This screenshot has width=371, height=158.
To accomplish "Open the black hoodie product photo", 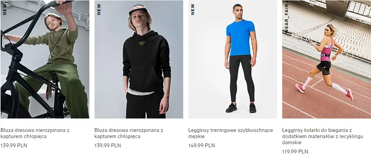I will 139,59.
